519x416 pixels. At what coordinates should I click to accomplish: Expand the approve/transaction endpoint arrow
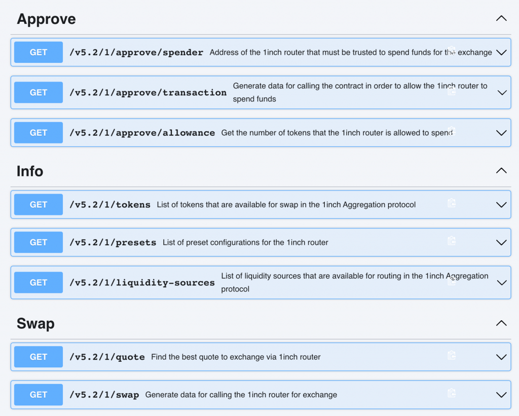pyautogui.click(x=501, y=93)
